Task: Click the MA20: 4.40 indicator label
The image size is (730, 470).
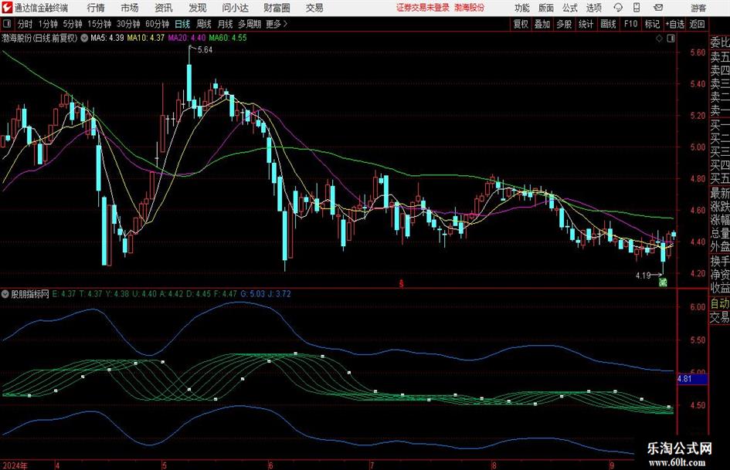Action: (187, 38)
